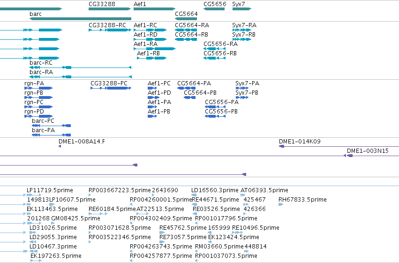Image resolution: width=399 pixels, height=263 pixels.
Task: Select transcript Aef1-RC
Action: 150,30
